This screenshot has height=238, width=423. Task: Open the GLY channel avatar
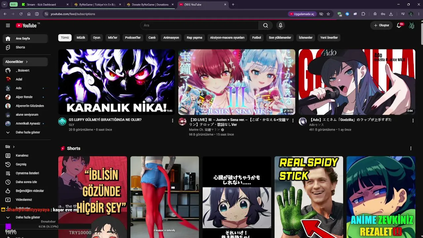point(62,121)
